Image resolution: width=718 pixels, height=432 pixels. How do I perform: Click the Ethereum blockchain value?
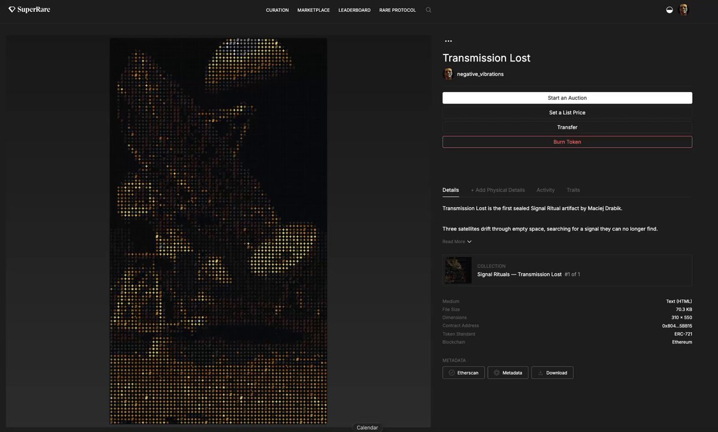(x=682, y=342)
